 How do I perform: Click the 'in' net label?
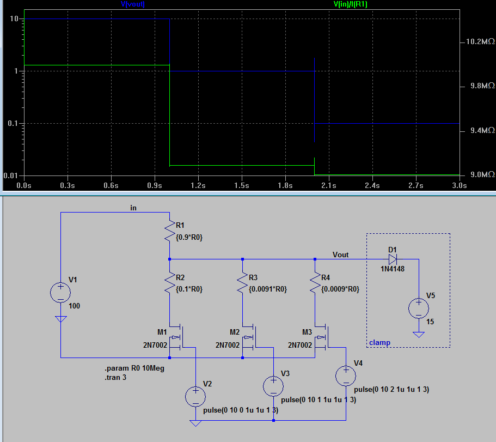[133, 208]
